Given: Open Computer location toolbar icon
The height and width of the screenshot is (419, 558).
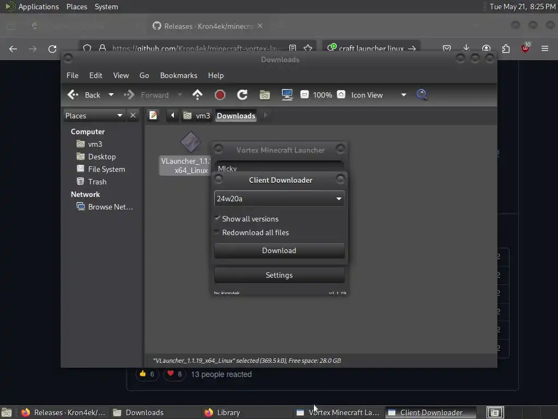Looking at the screenshot, I should coord(287,95).
